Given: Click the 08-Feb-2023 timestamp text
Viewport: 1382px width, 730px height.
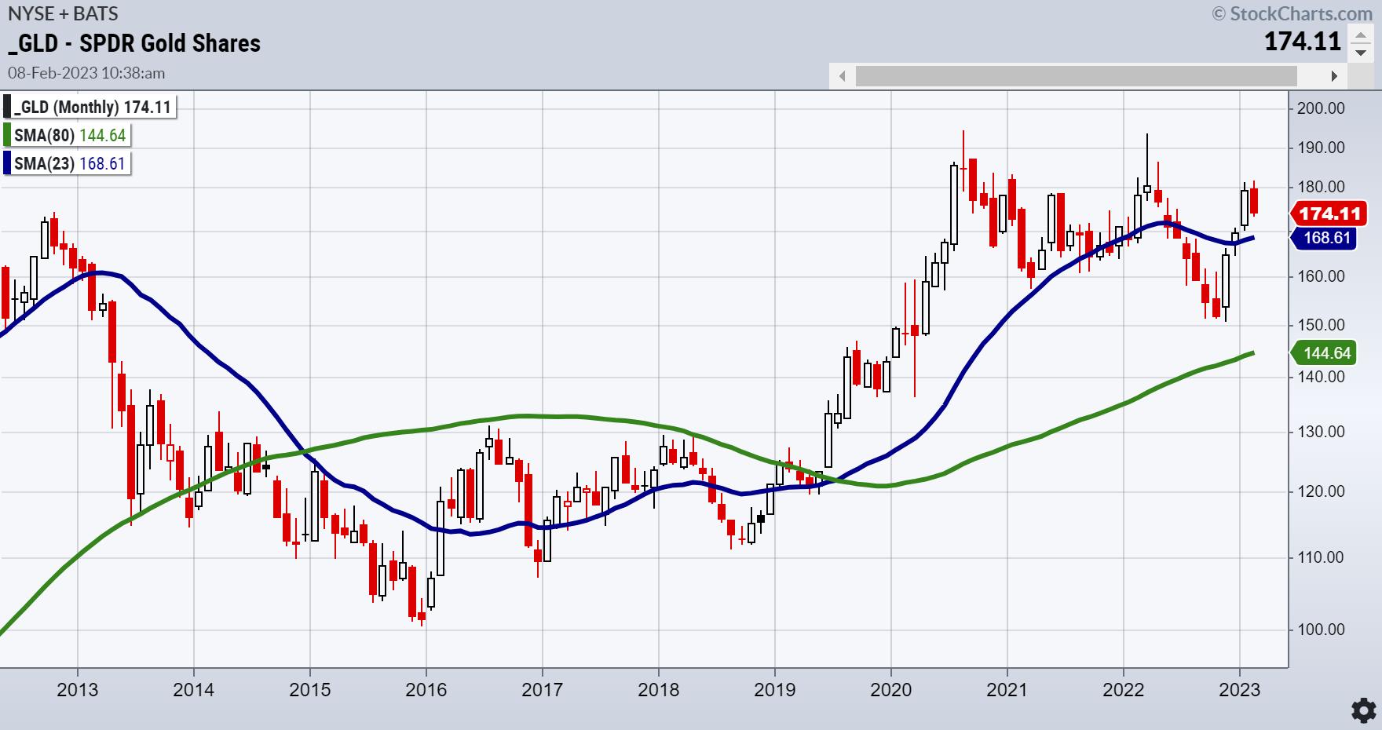Looking at the screenshot, I should click(x=86, y=73).
